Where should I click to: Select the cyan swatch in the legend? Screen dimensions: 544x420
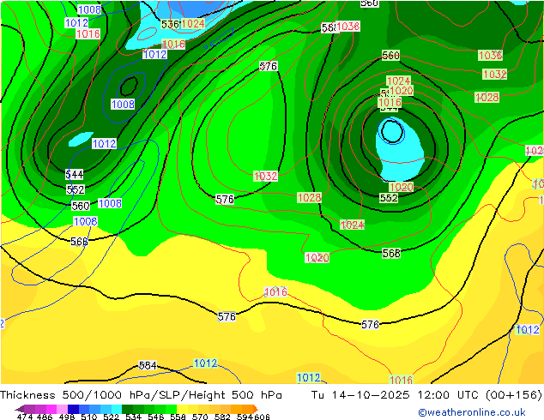point(117,409)
